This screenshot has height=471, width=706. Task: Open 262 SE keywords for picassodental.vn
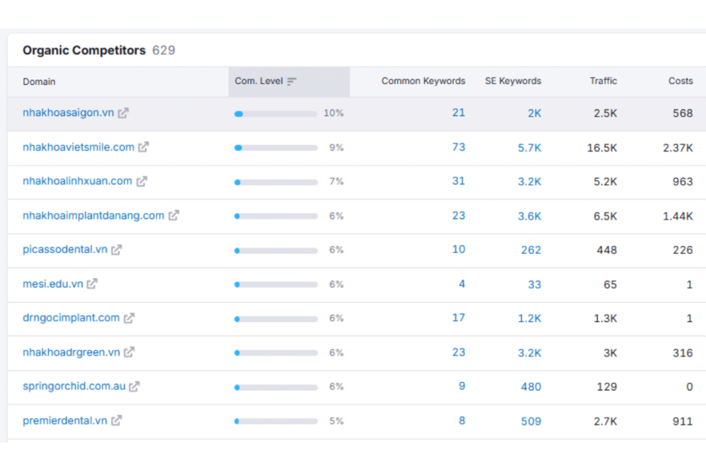531,250
